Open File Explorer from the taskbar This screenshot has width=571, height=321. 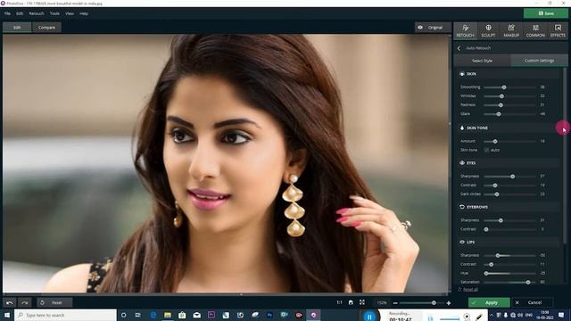[168, 315]
